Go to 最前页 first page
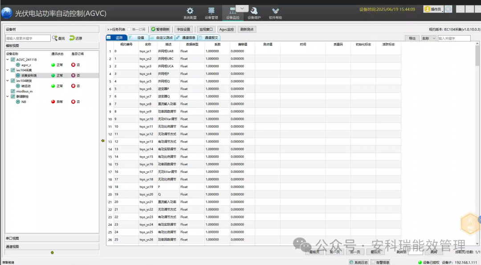This screenshot has height=265, width=481. tap(314, 252)
